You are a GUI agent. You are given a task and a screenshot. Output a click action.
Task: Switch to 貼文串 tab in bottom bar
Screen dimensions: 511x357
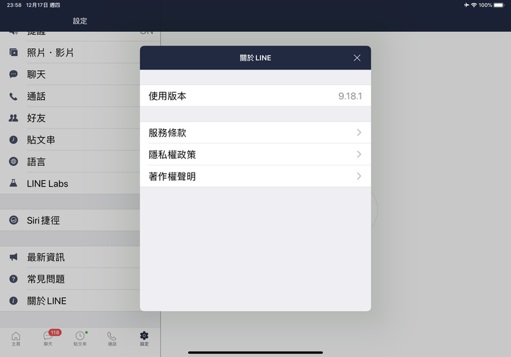pyautogui.click(x=79, y=339)
